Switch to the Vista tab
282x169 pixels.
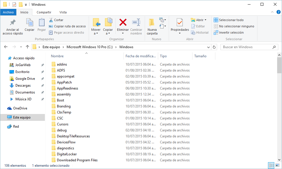click(x=63, y=12)
